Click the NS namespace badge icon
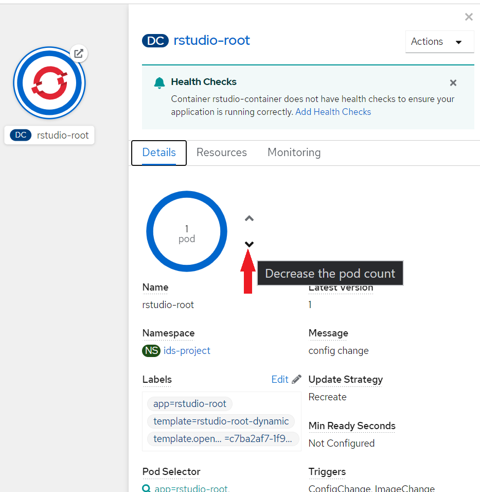This screenshot has width=480, height=492. (151, 350)
